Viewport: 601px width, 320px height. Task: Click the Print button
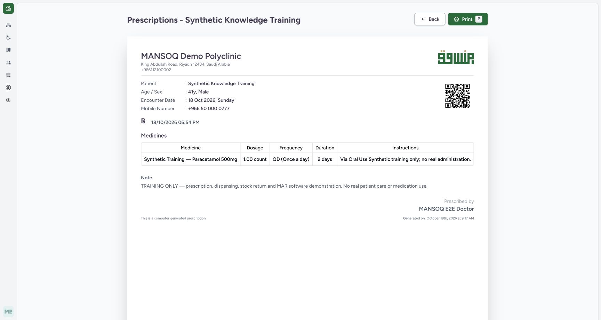point(468,19)
